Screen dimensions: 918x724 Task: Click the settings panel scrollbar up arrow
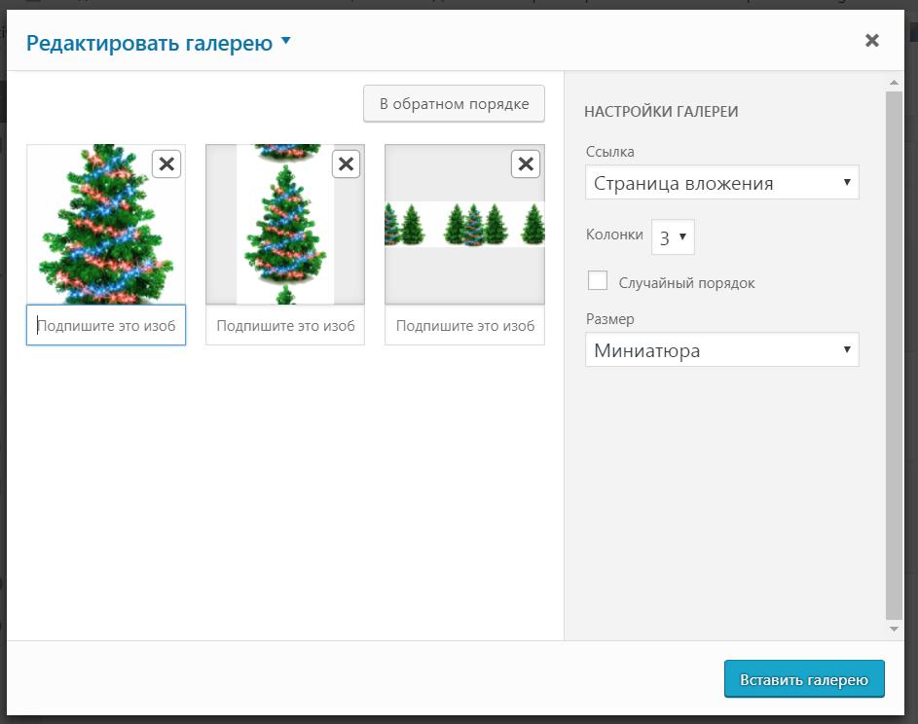895,83
